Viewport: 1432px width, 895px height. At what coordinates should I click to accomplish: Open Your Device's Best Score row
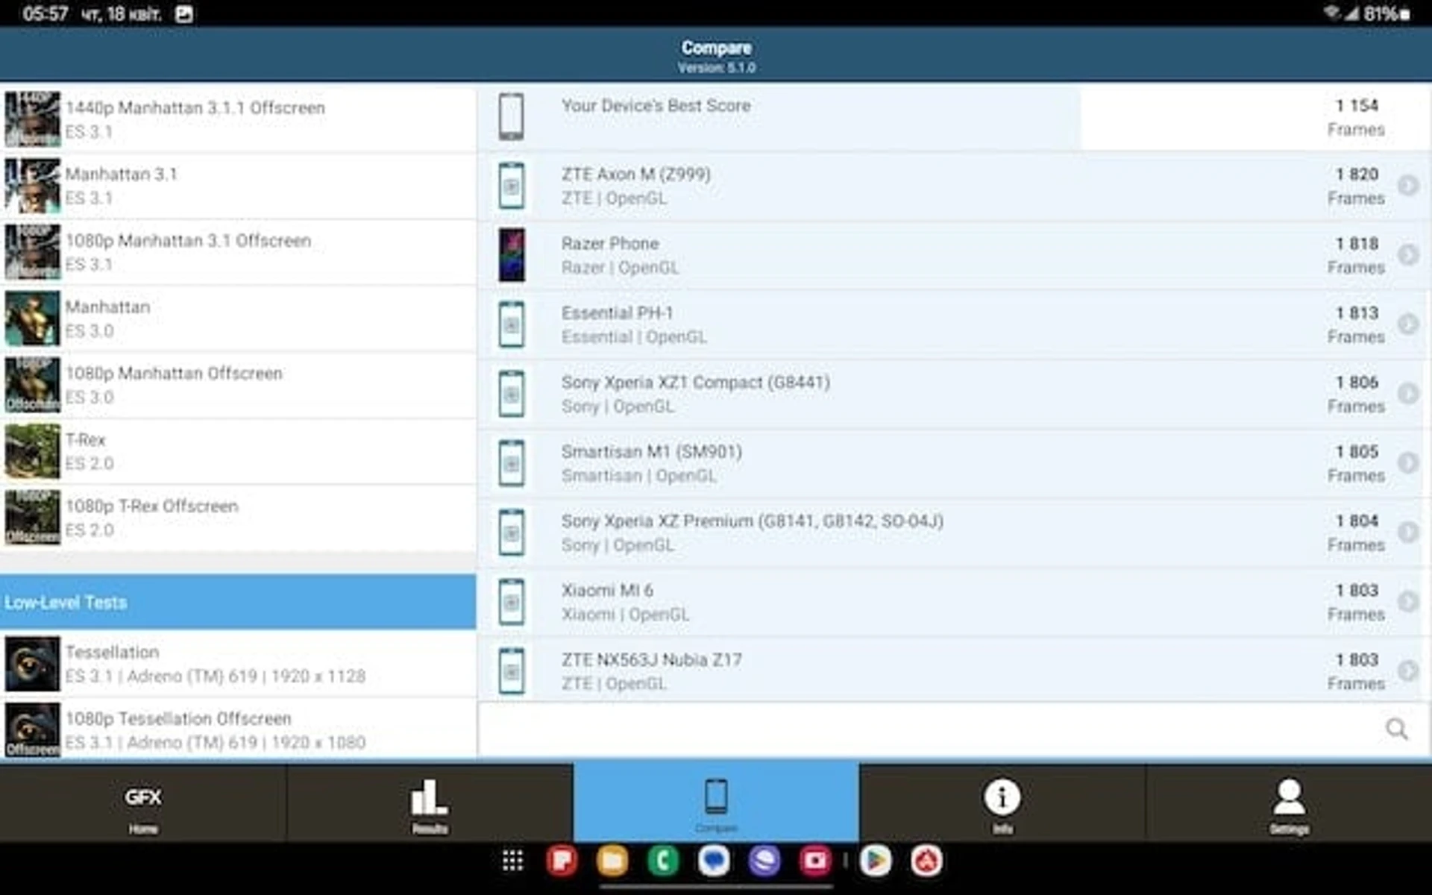[953, 117]
